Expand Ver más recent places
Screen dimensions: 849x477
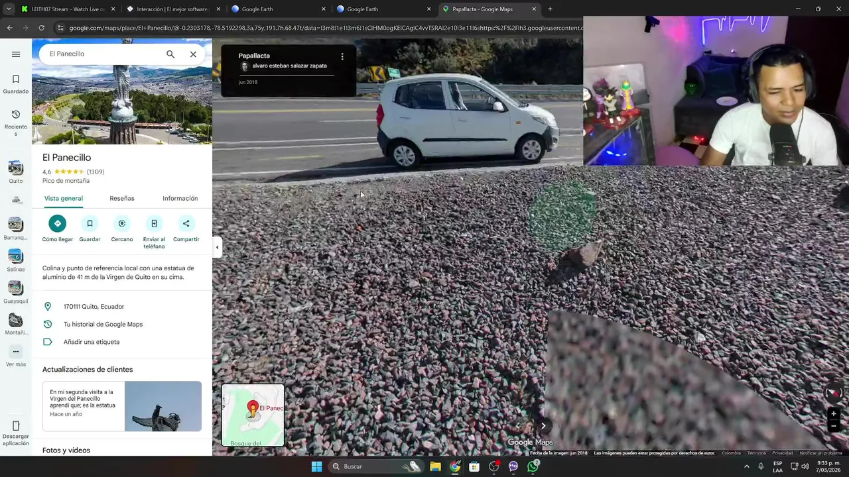[x=16, y=356]
